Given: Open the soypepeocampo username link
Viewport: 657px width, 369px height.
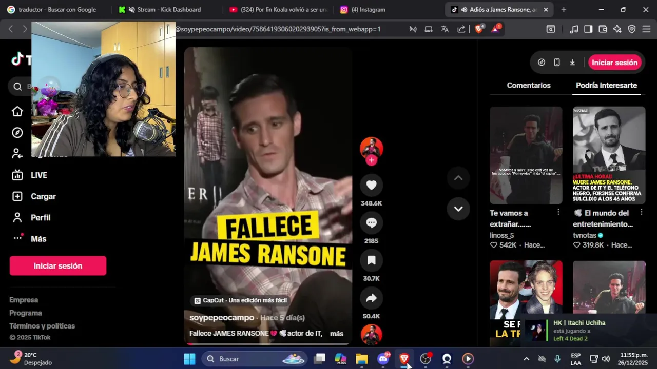Looking at the screenshot, I should tap(222, 318).
